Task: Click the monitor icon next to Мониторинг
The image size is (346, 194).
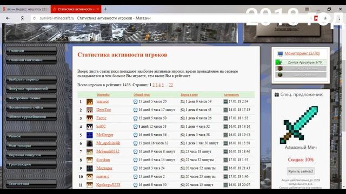Action: pos(280,53)
